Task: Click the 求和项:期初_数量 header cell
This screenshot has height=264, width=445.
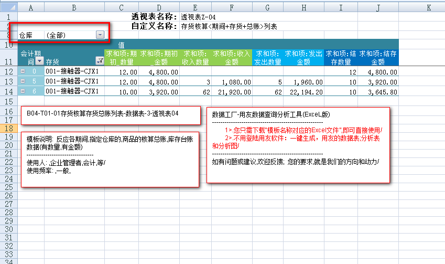Action: (122, 58)
